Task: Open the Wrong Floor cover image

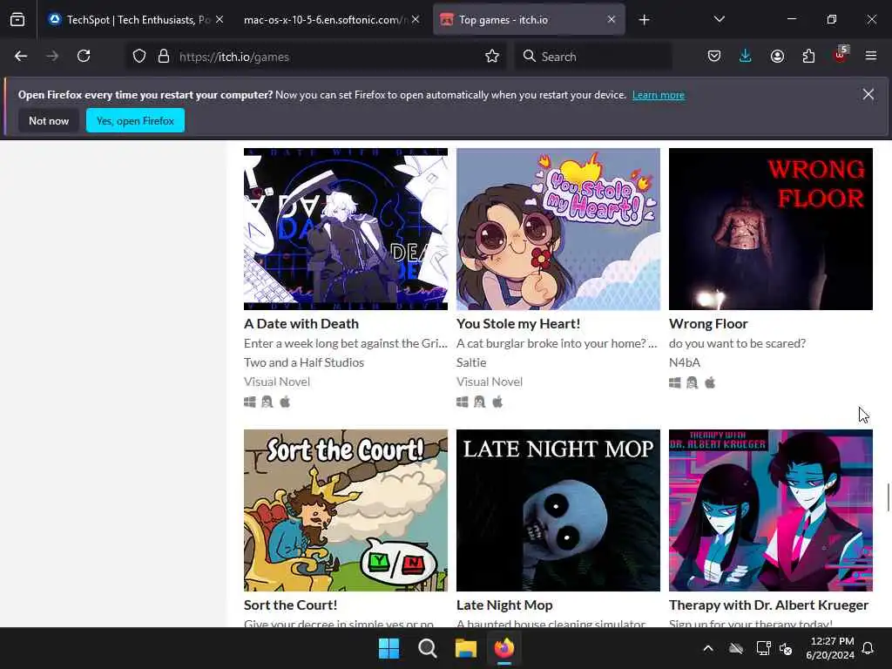Action: tap(771, 229)
